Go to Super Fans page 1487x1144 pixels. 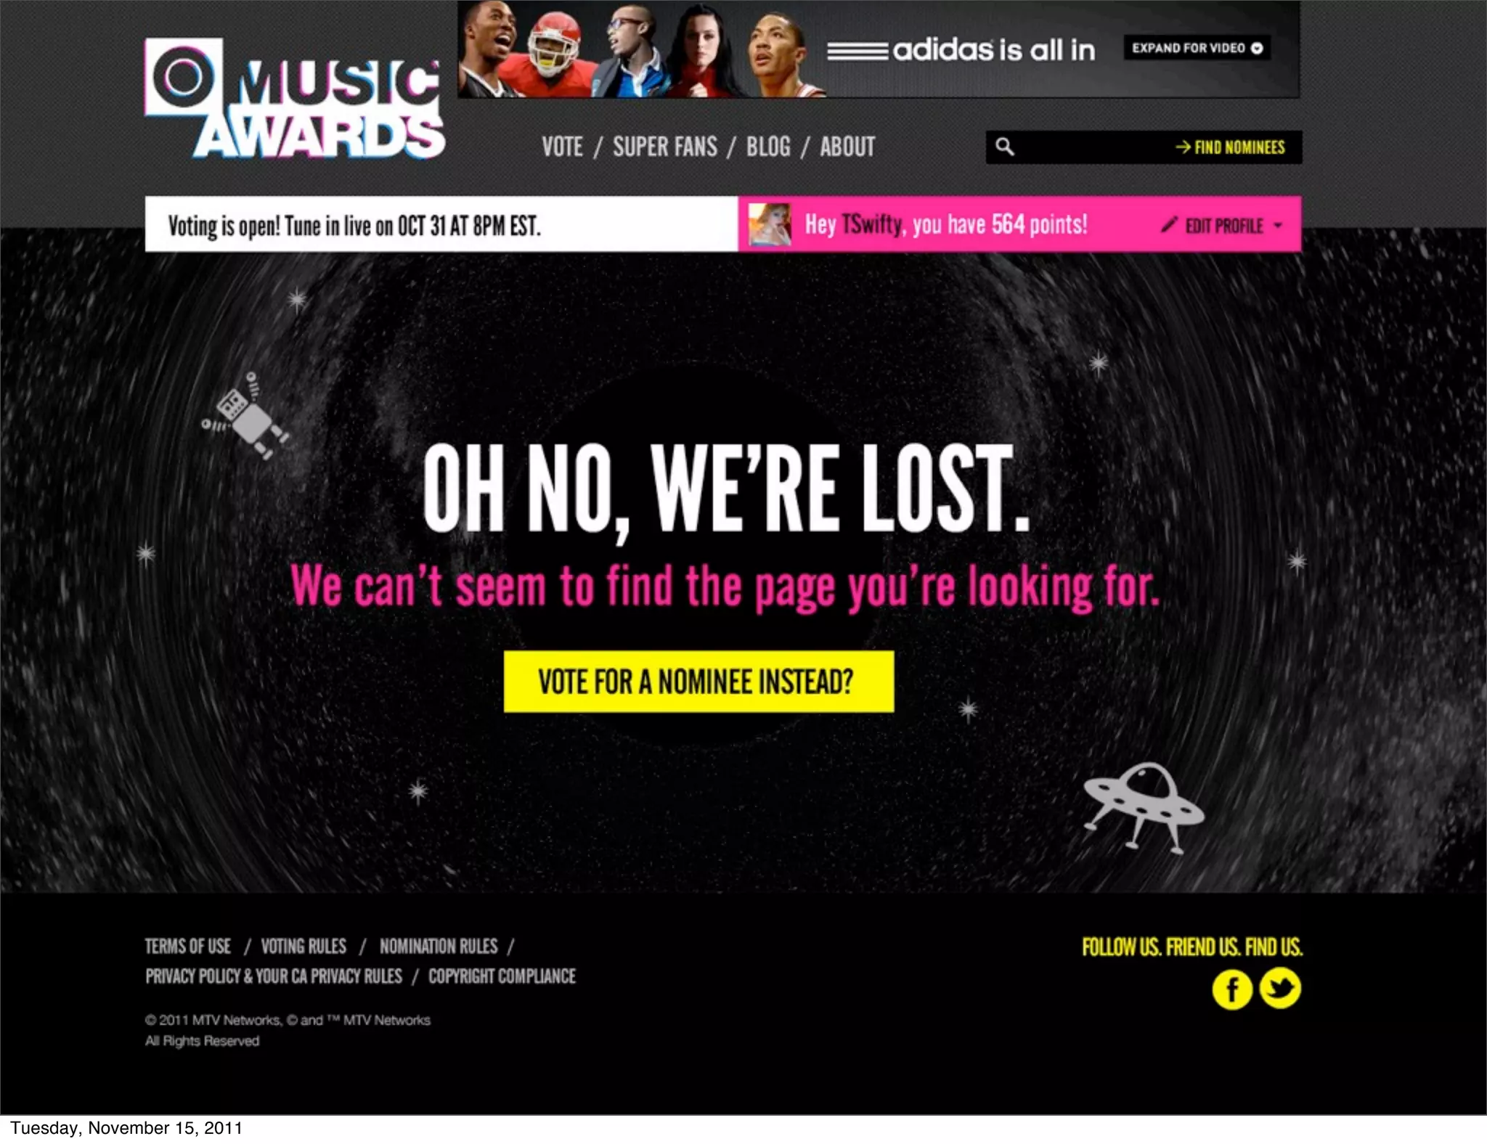point(665,147)
